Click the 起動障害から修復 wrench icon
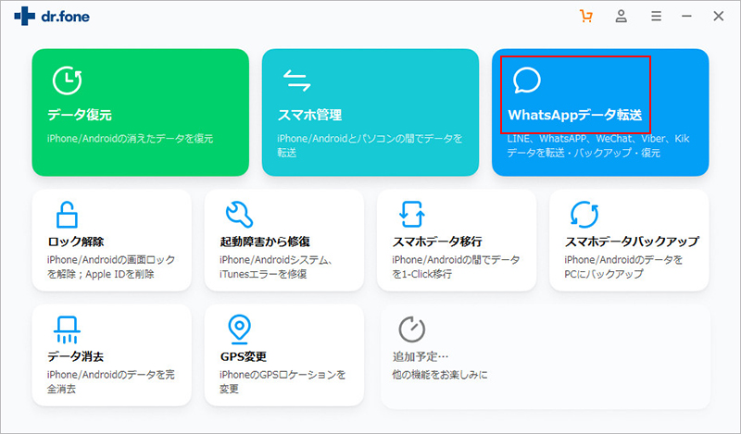 click(x=239, y=215)
